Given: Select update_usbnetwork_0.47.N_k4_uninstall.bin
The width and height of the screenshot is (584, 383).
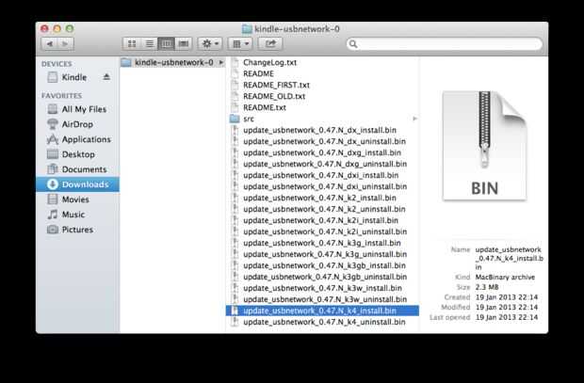Looking at the screenshot, I should coord(324,322).
